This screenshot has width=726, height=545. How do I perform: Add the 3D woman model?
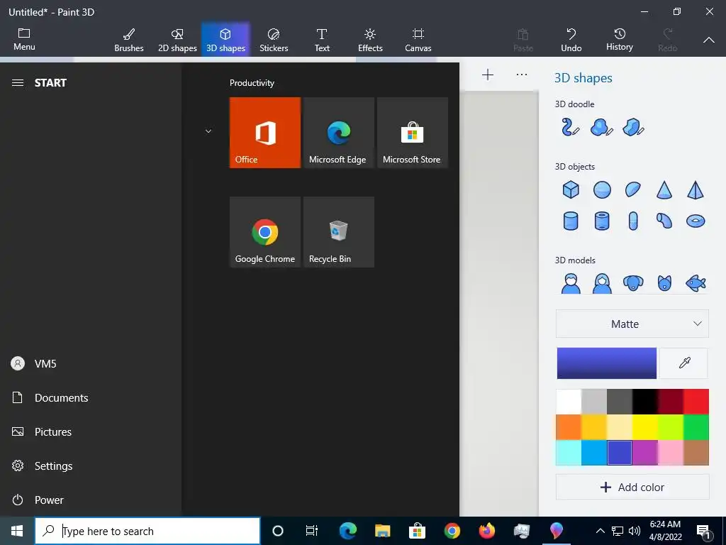pos(602,283)
